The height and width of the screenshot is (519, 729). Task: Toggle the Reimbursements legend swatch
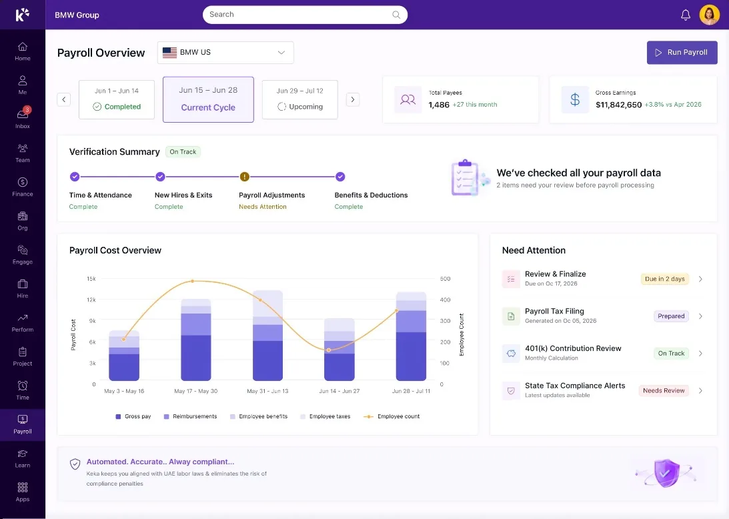167,417
